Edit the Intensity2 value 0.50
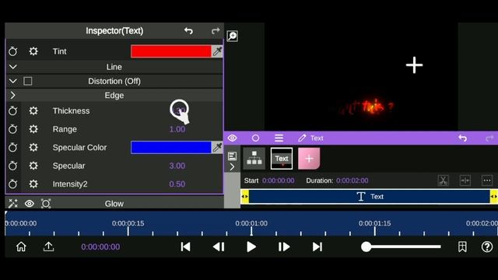498x280 pixels. click(177, 184)
